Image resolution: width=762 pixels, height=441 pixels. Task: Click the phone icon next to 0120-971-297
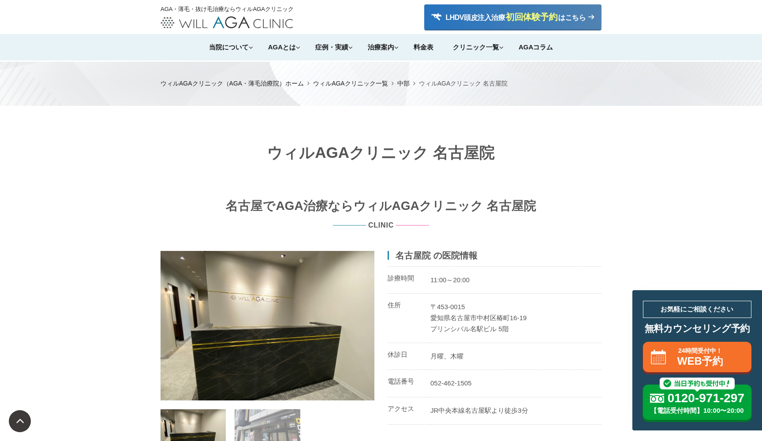point(658,398)
